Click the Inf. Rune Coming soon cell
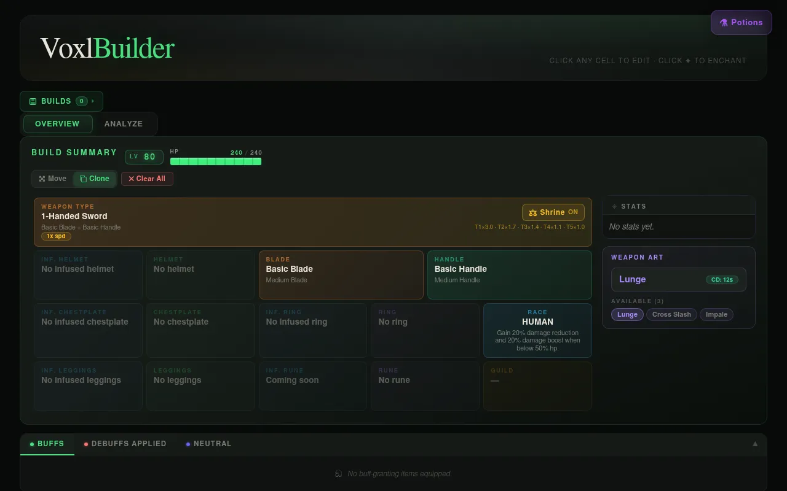Image resolution: width=787 pixels, height=491 pixels. (313, 386)
